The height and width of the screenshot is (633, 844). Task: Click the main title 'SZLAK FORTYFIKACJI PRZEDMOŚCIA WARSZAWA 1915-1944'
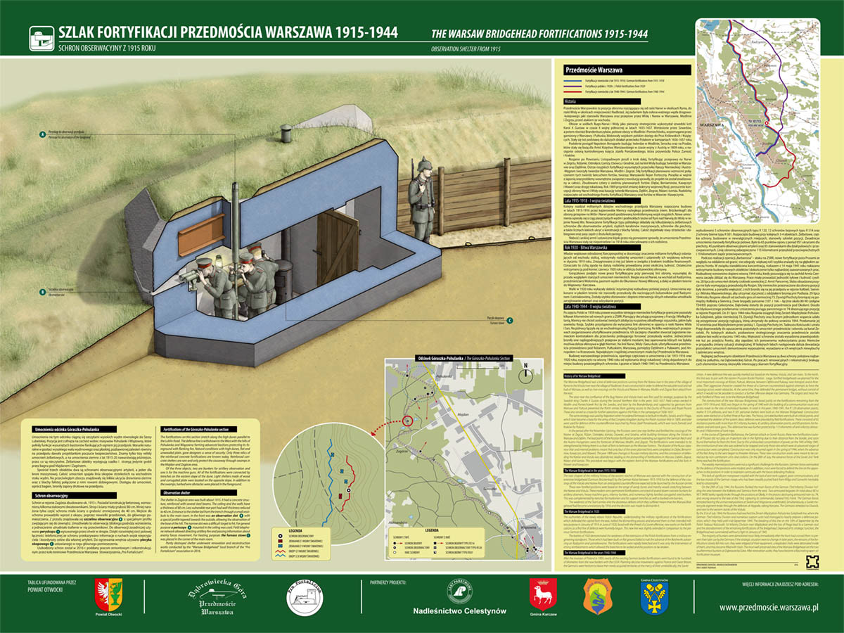point(229,32)
